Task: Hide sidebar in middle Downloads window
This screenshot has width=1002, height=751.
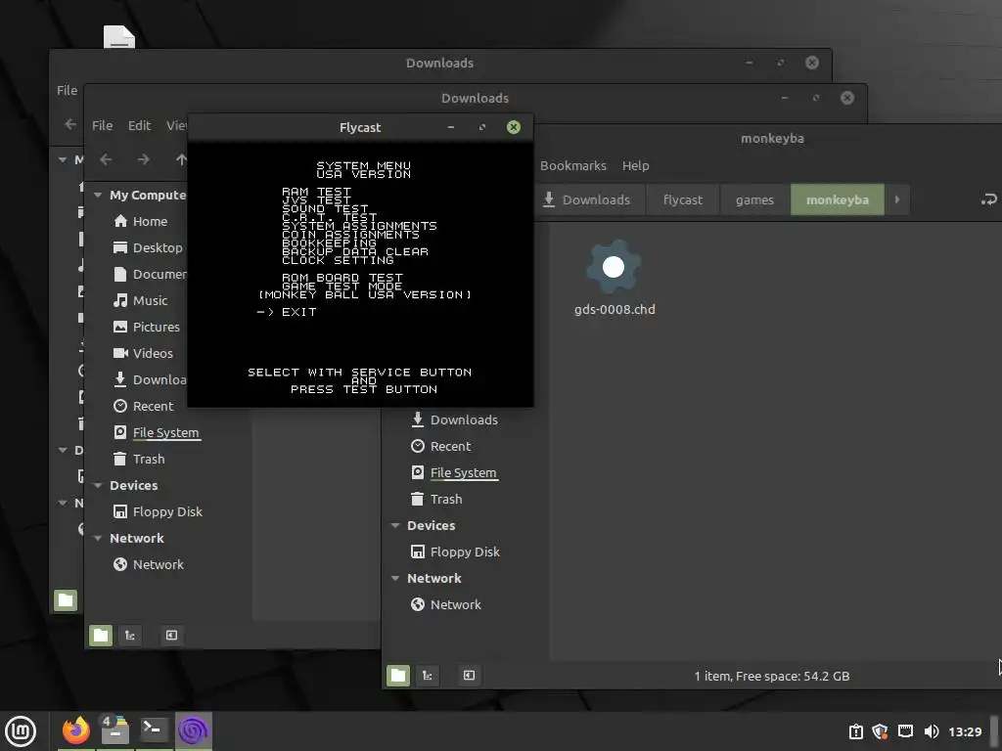Action: coord(171,636)
